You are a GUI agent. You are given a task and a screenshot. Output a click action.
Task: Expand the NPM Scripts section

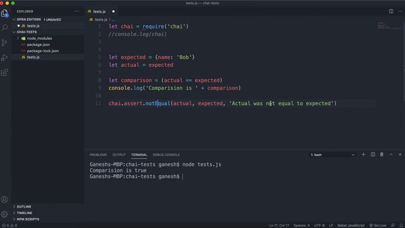point(28,219)
